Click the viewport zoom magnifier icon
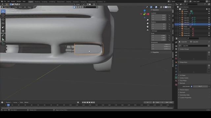211x118 pixels. pos(148,20)
